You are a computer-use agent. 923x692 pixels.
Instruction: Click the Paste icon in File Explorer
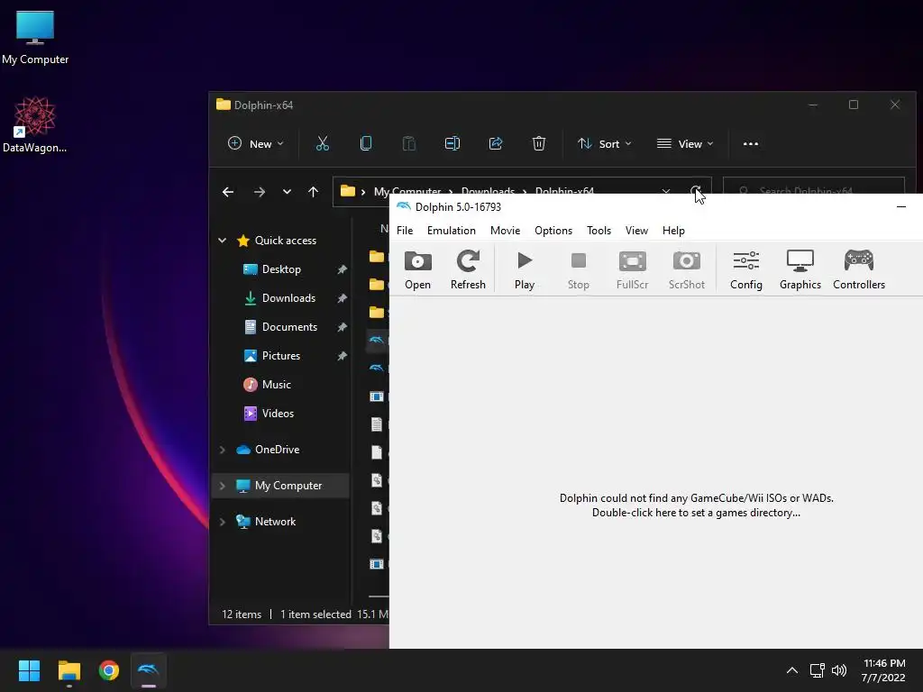409,143
